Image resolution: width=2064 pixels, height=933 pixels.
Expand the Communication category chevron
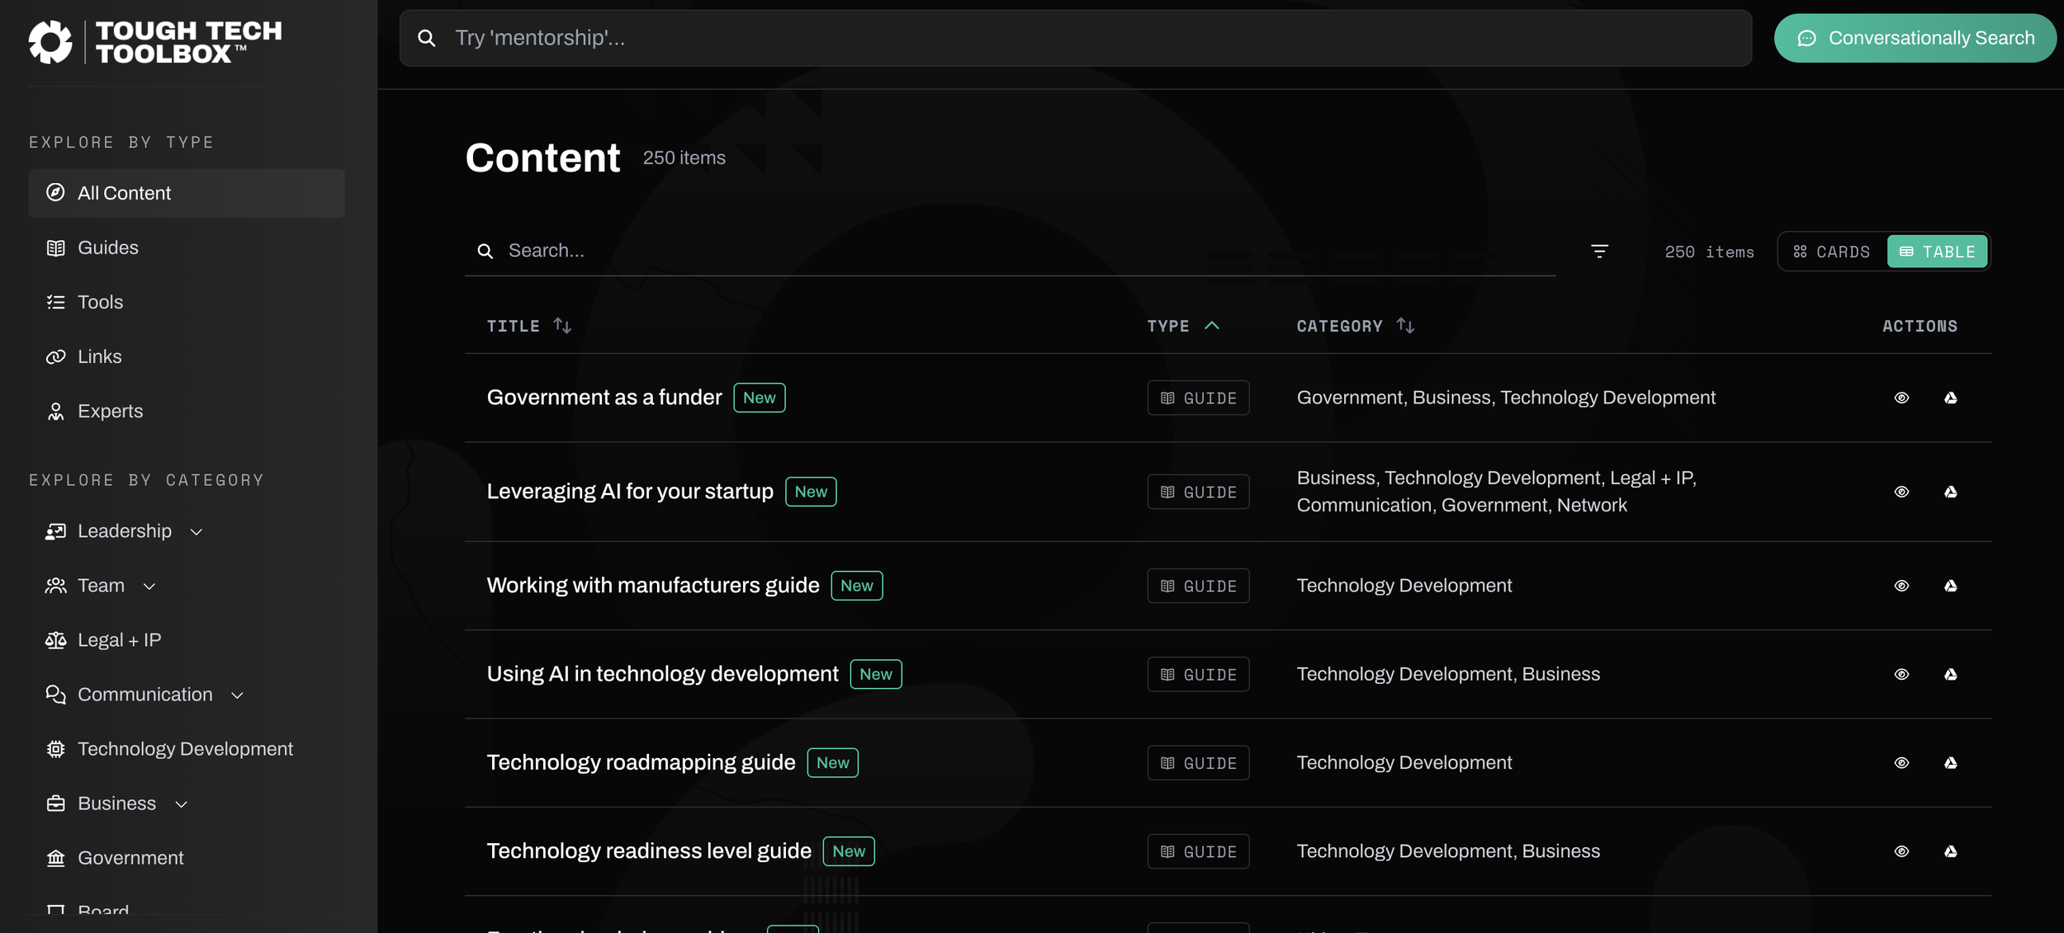(x=237, y=695)
